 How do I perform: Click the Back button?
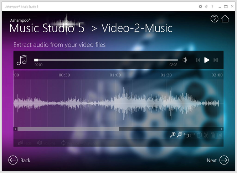click(19, 160)
